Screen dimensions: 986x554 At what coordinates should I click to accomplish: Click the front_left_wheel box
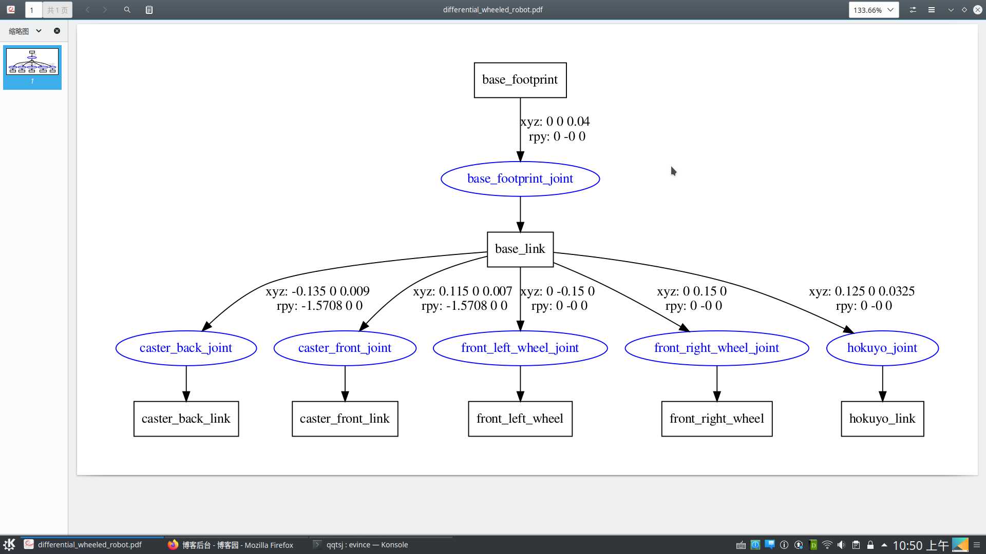click(520, 419)
